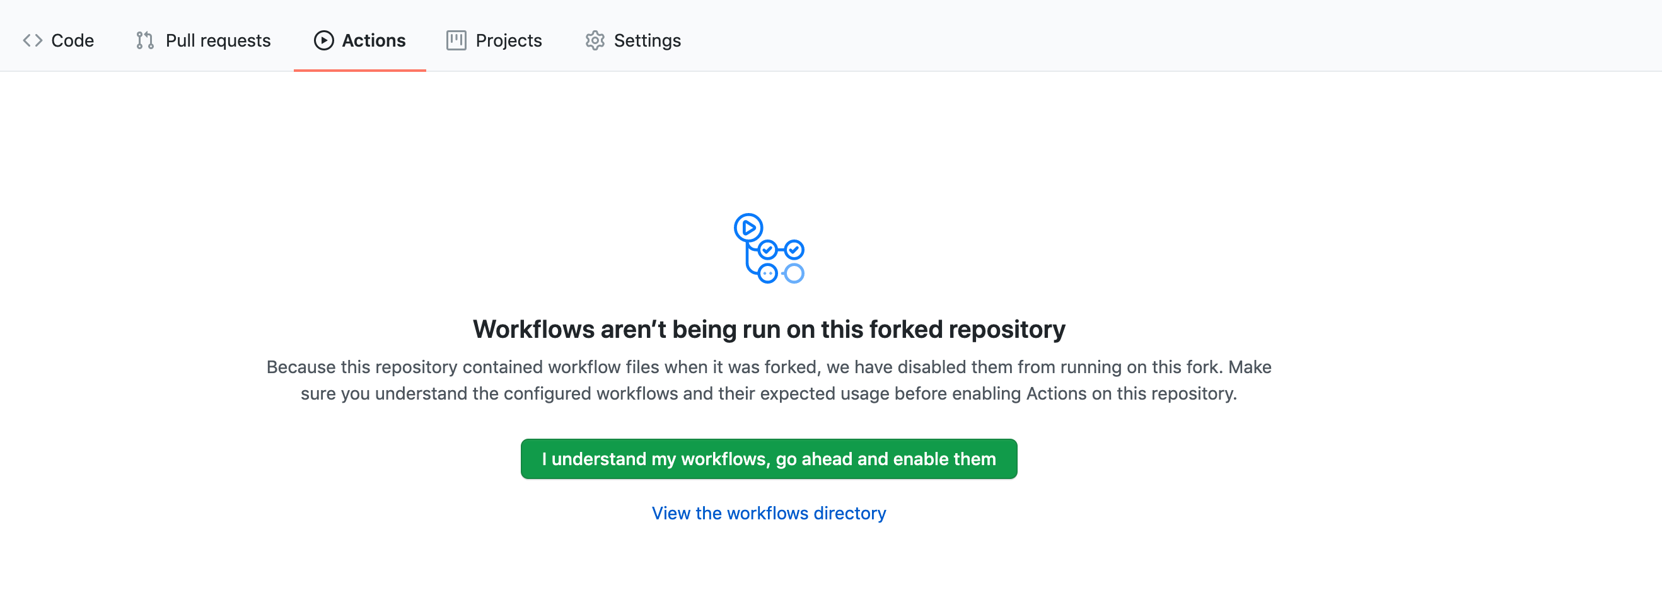This screenshot has height=595, width=1662.
Task: Click a checkmark node in the workflow illustration
Action: point(768,248)
